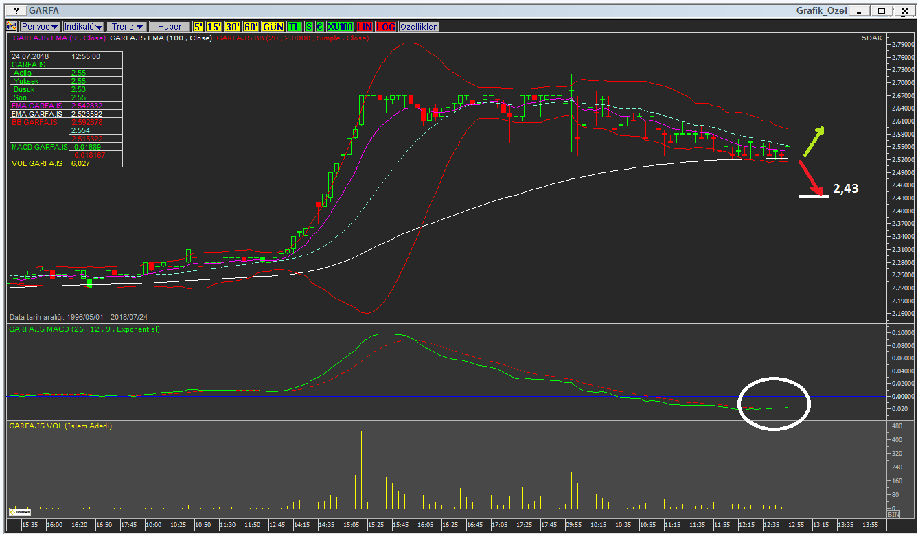Click the 5DAK period label on chart
The height and width of the screenshot is (534, 918).
coord(872,38)
